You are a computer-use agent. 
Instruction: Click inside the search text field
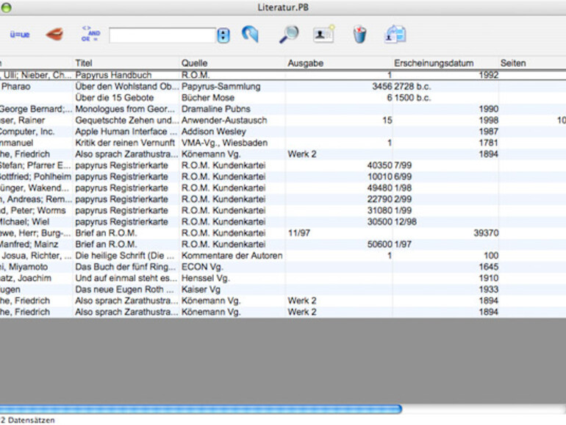(162, 35)
